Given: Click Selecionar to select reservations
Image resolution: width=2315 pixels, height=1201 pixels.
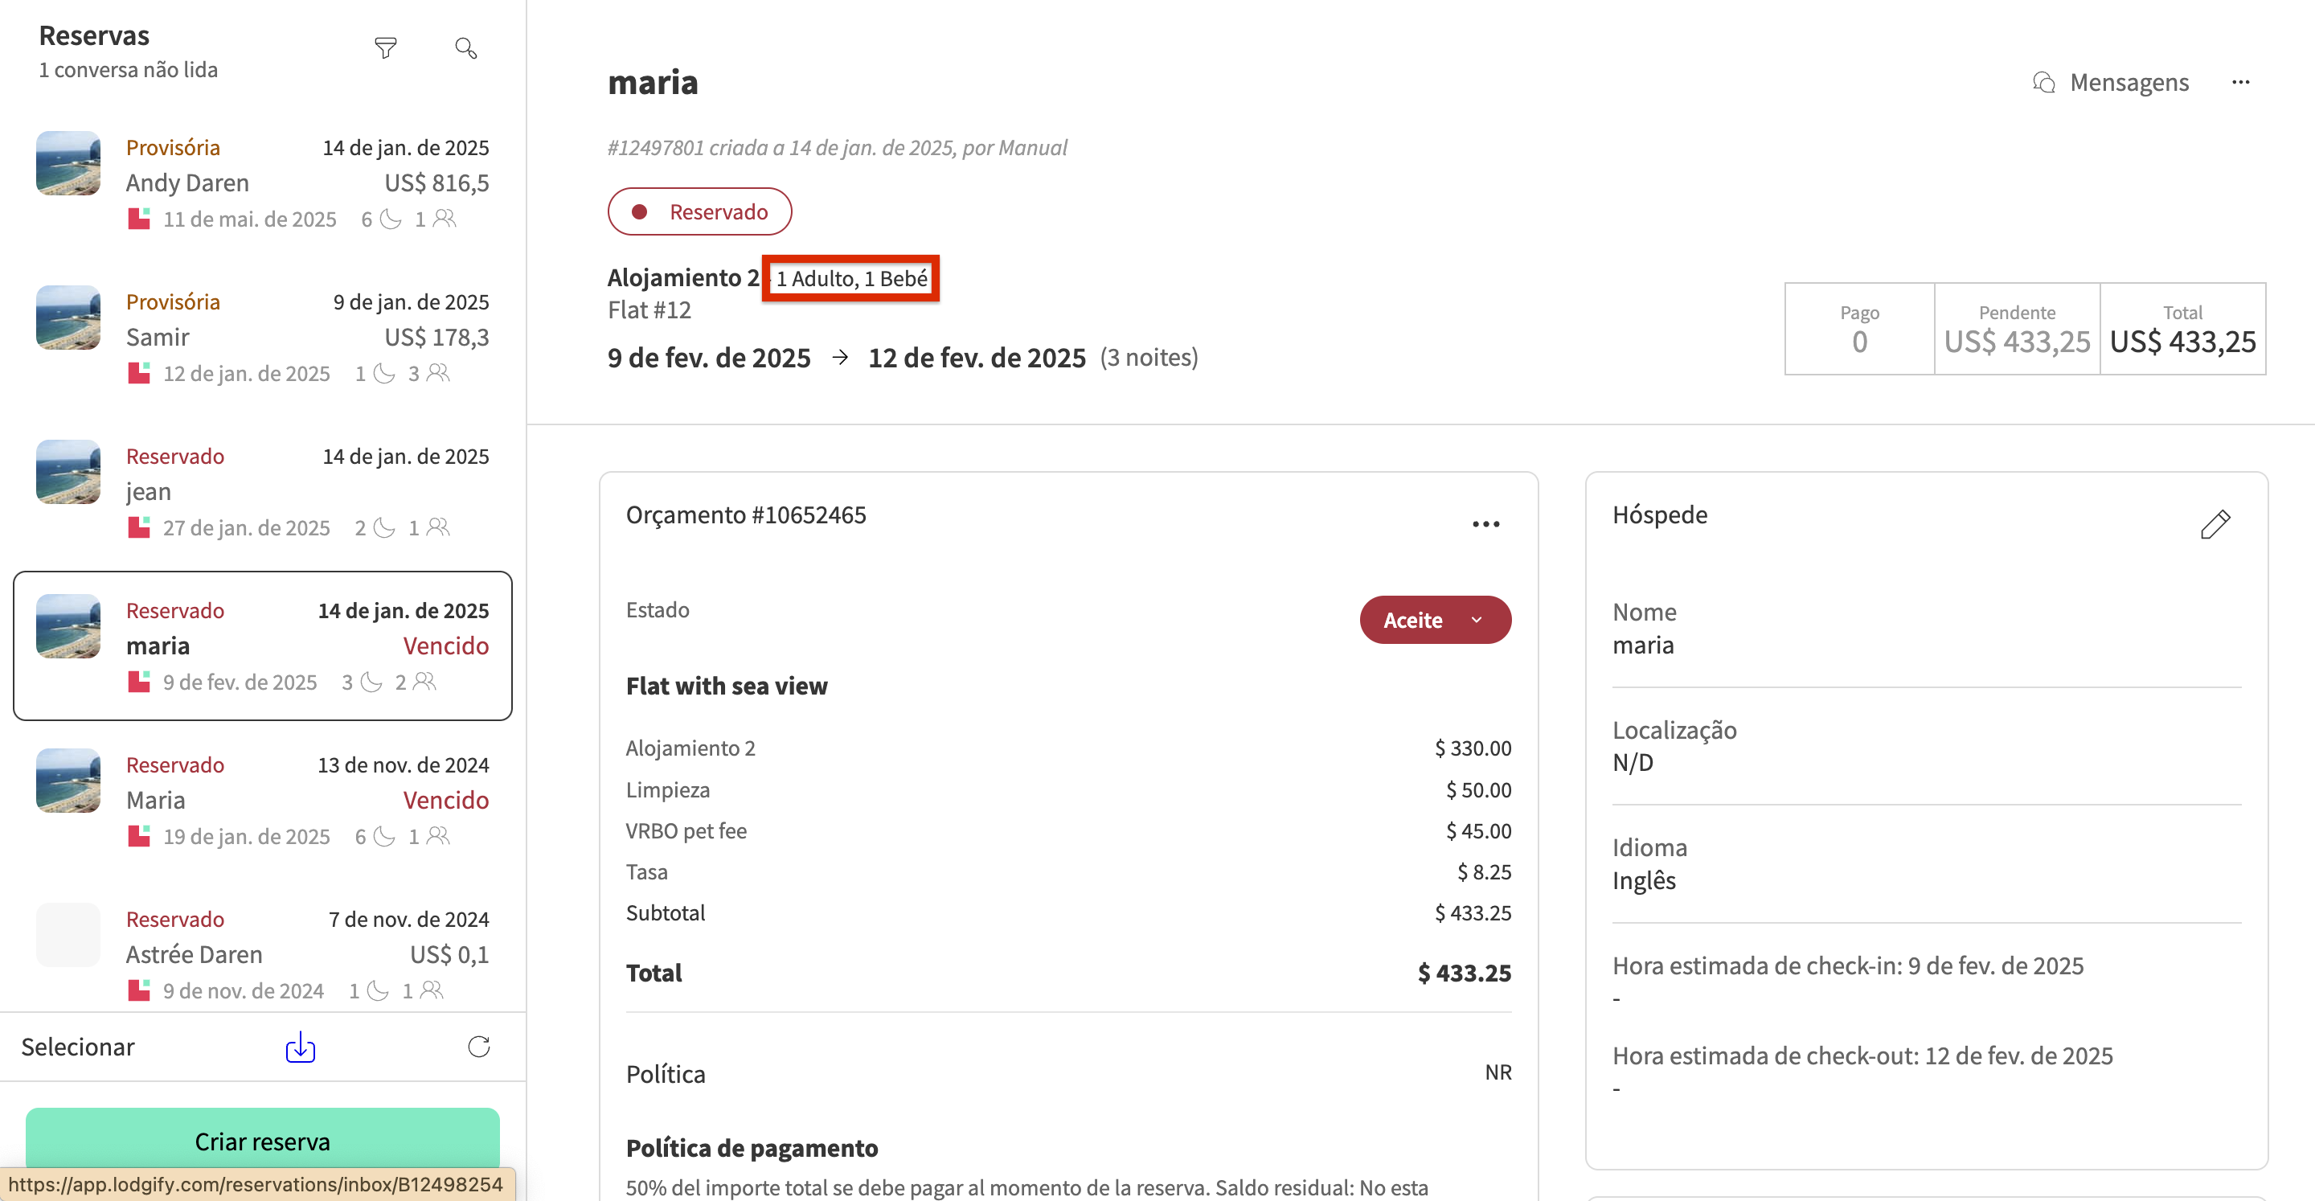Looking at the screenshot, I should click(78, 1047).
